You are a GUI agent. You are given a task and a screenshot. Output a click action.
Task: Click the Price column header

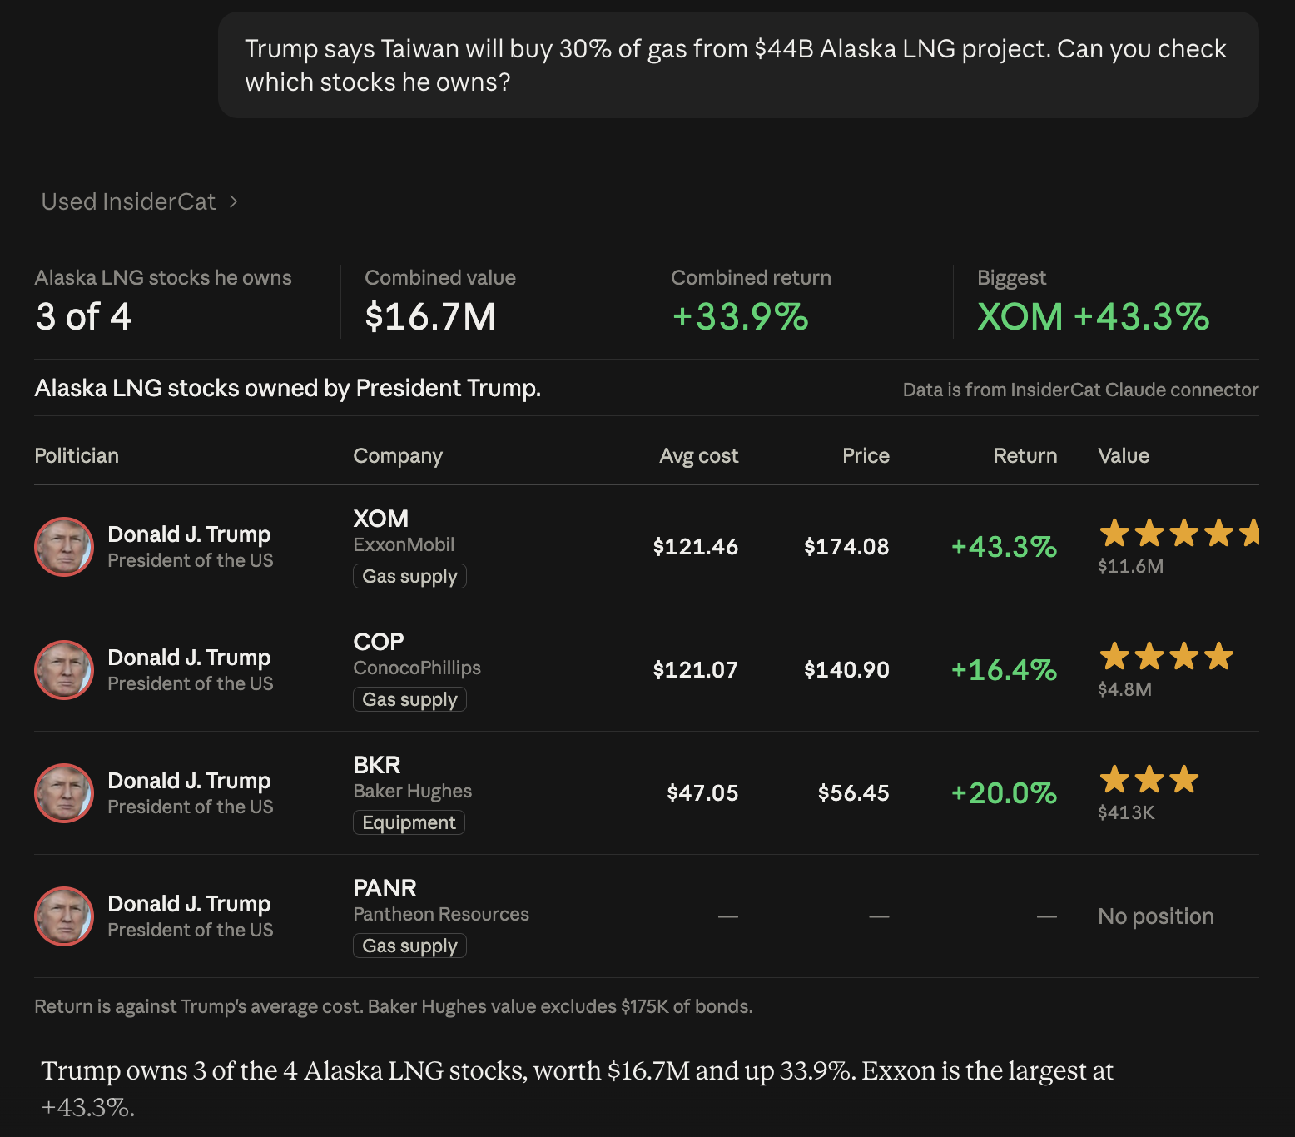coord(866,455)
